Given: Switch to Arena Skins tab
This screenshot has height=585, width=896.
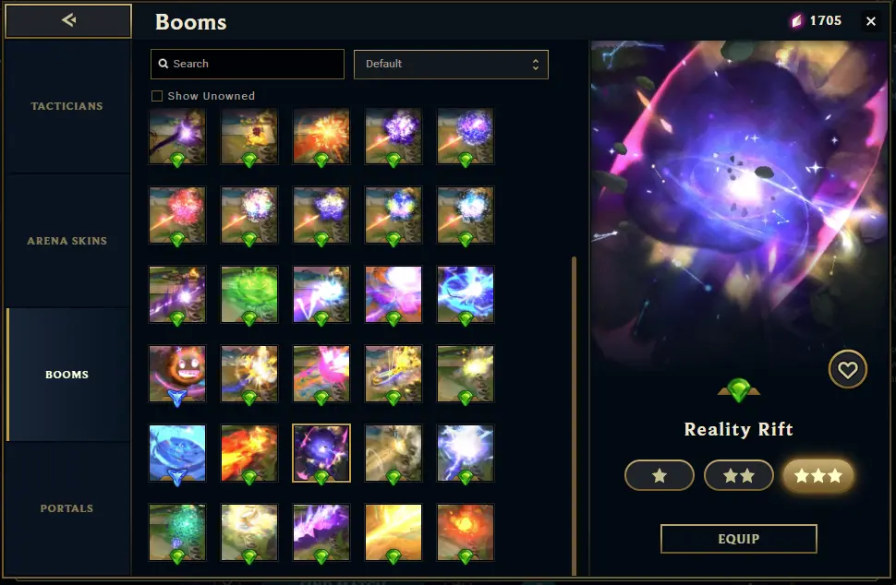Looking at the screenshot, I should click(67, 241).
